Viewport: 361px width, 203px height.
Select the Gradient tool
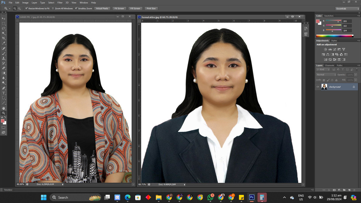(4, 73)
